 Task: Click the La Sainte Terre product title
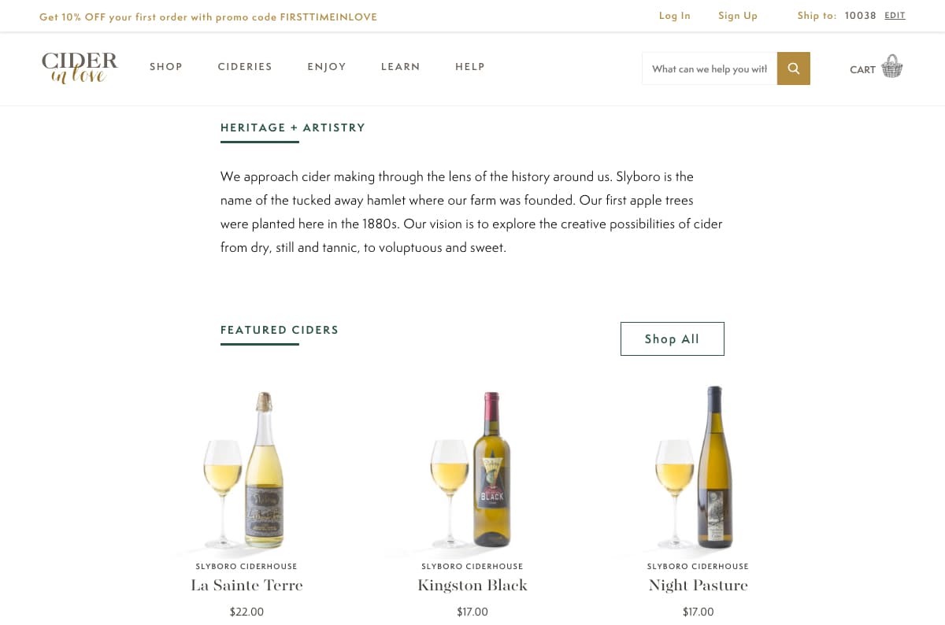point(246,585)
